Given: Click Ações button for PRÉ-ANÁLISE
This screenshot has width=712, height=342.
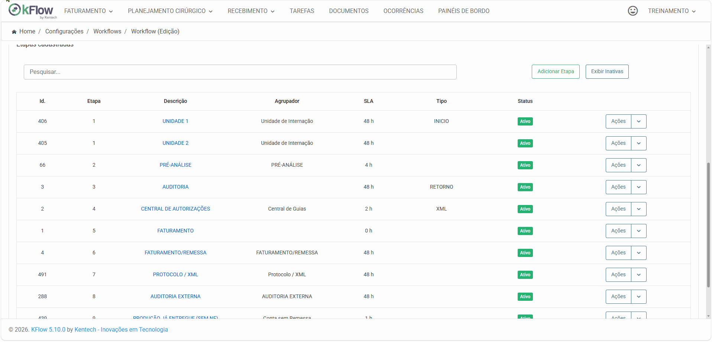Looking at the screenshot, I should click(x=618, y=165).
